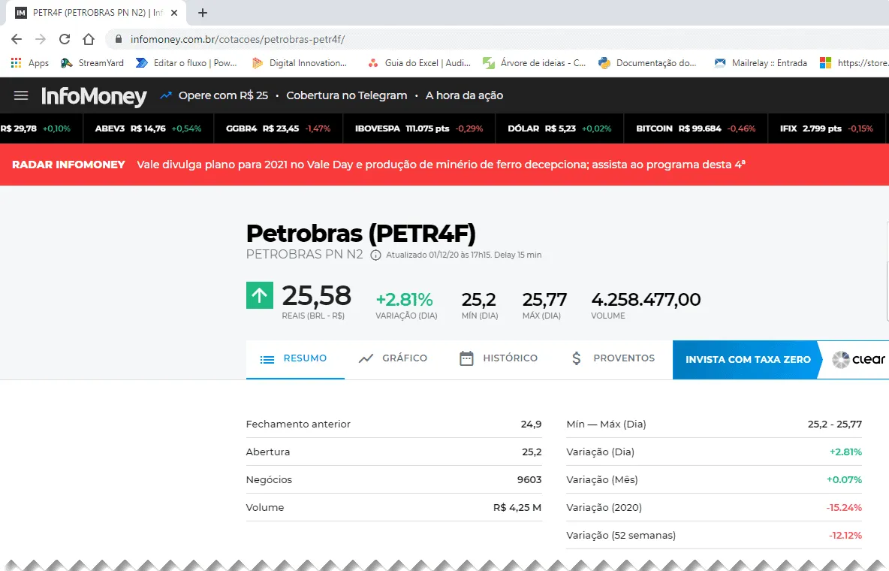Screen dimensions: 889x571
Task: Open the Apps grid bookmark
Action: click(30, 63)
